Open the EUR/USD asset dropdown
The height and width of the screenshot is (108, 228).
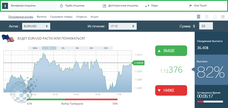pos(36,26)
